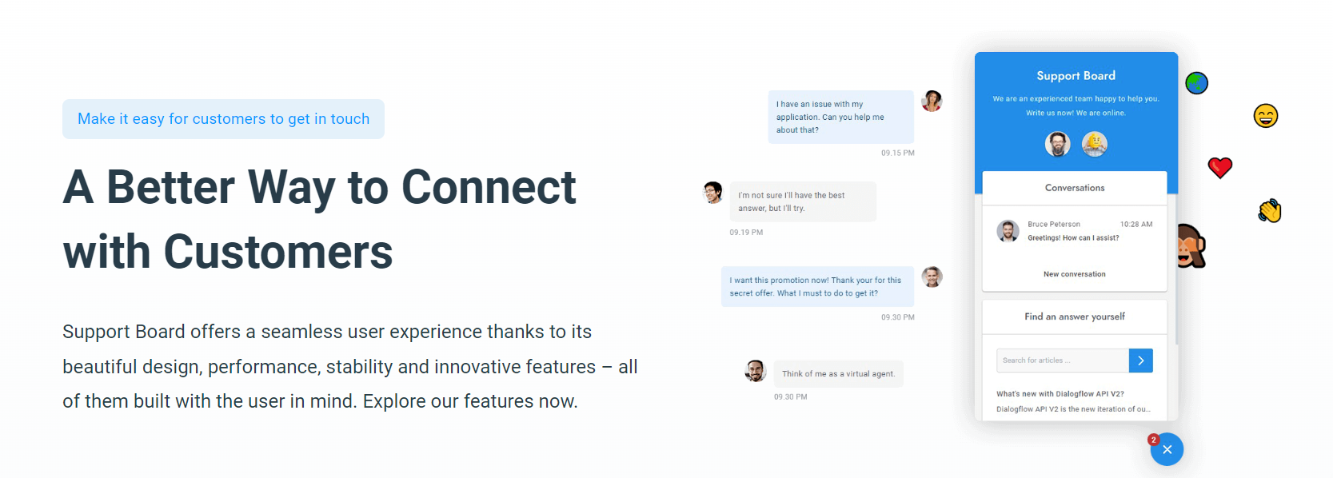1333x478 pixels.
Task: Open Bruce Peterson's conversation
Action: (x=1074, y=231)
